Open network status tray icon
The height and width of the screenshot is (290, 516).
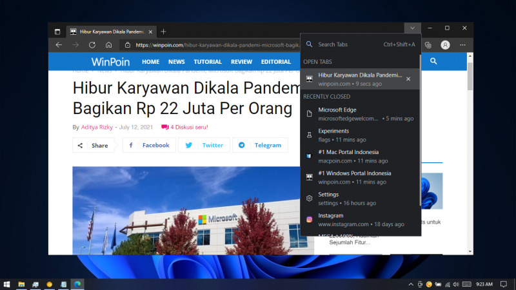448,284
